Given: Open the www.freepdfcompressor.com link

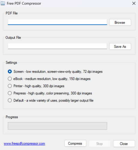Looking at the screenshot, I should click(24, 144).
